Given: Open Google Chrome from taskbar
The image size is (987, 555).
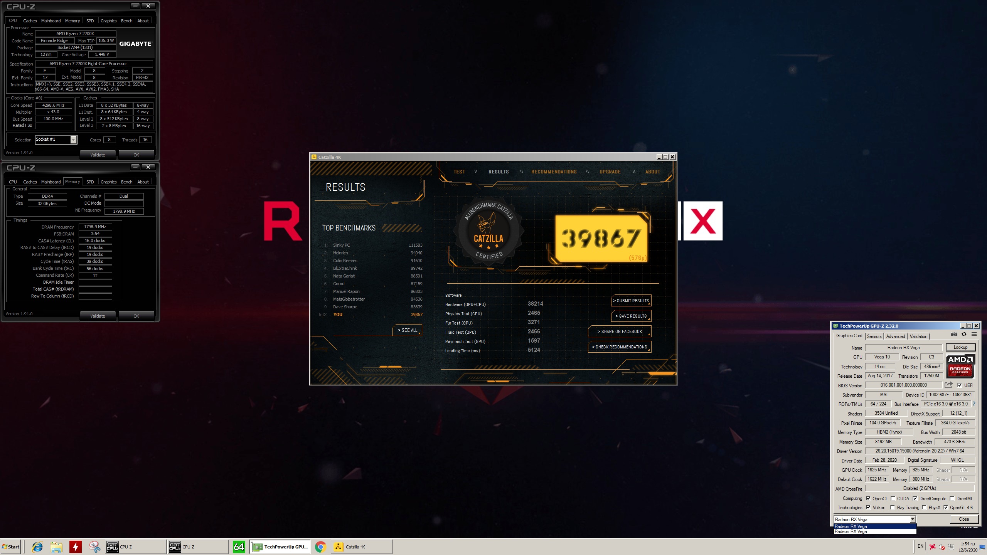Looking at the screenshot, I should [320, 547].
